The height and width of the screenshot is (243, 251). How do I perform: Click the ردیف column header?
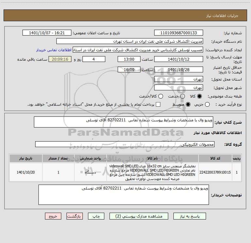point(237,158)
